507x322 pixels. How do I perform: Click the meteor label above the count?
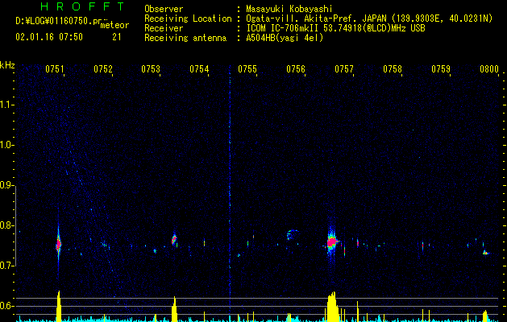(x=114, y=25)
